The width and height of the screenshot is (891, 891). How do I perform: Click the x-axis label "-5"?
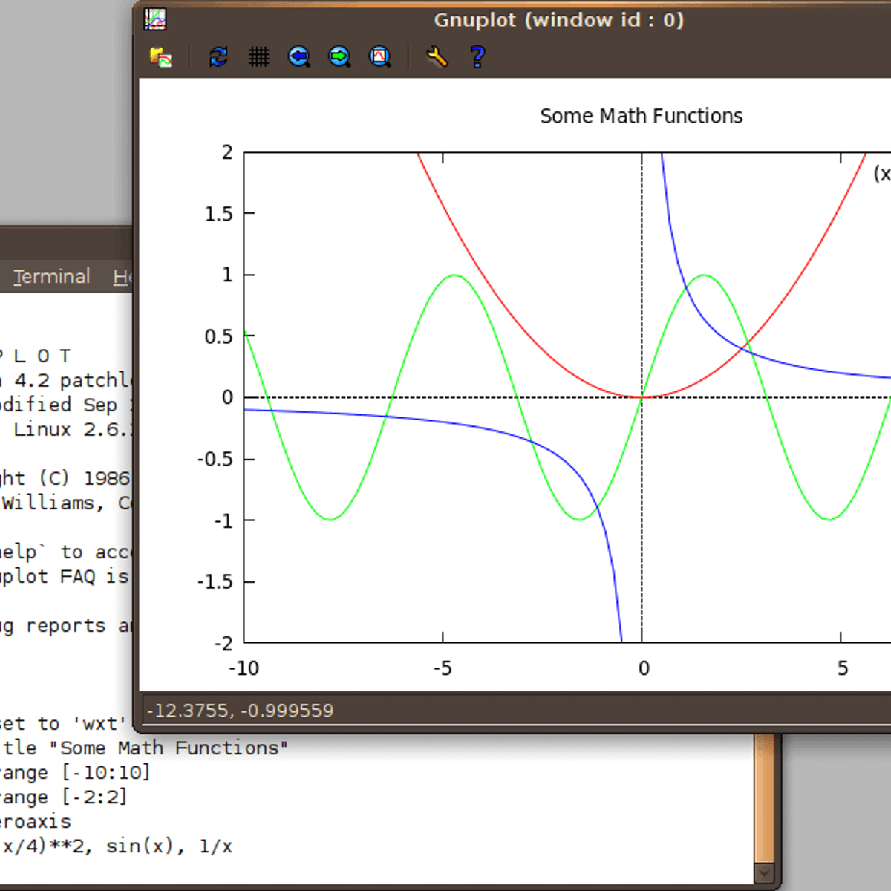coord(443,668)
